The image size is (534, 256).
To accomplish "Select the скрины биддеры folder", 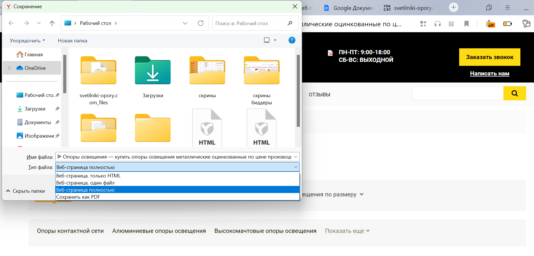I will coord(262,81).
